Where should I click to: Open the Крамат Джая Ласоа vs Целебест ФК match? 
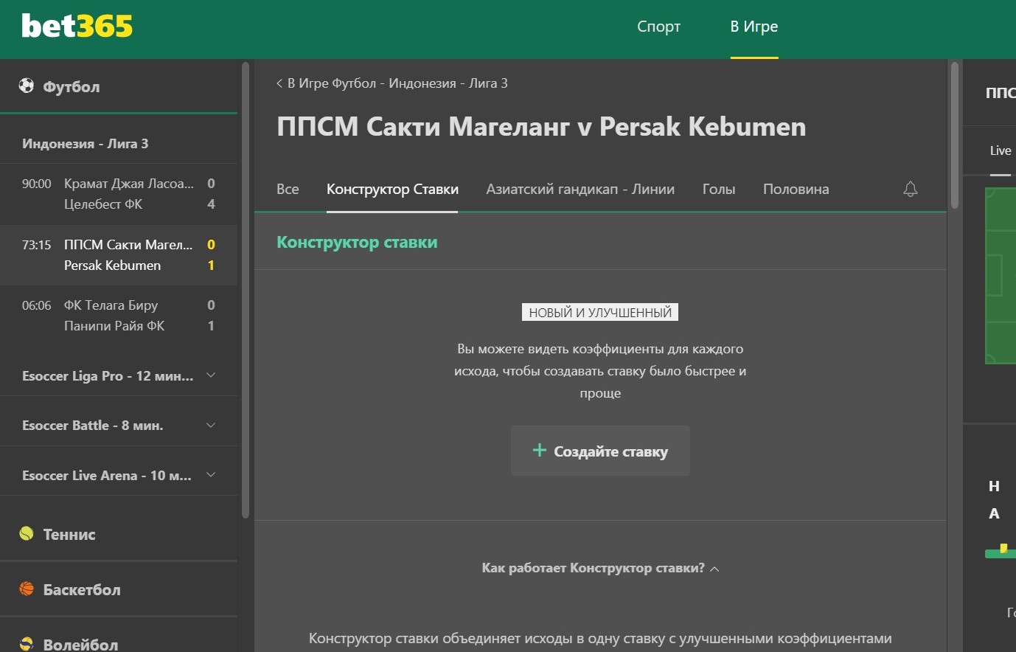[119, 194]
